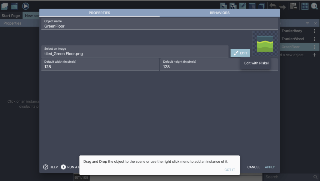Image resolution: width=320 pixels, height=181 pixels.
Task: Choose Edit with Piskel menu entry
Action: (x=256, y=63)
